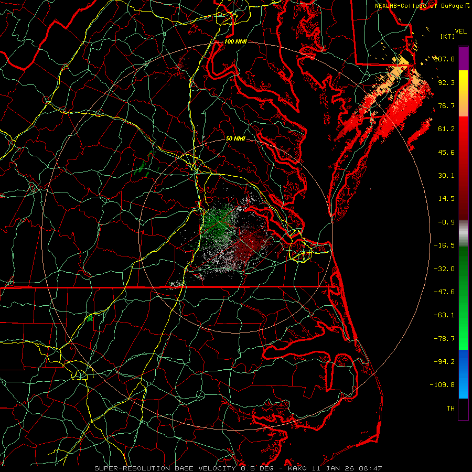Image resolution: width=472 pixels, height=472 pixels.
Task: Click the gray near-zero segment of color bar
Action: pos(463,233)
